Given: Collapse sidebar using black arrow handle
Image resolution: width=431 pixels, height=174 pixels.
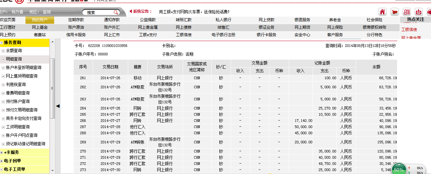Looking at the screenshot, I should click(x=58, y=106).
